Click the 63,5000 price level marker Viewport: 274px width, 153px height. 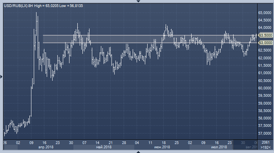(265, 35)
